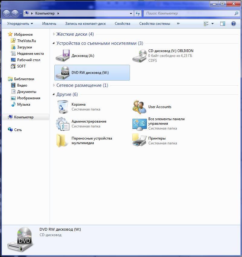Screen dimensions: 242x257
Task: Click Извлечь in the toolbar
Action: click(49, 24)
